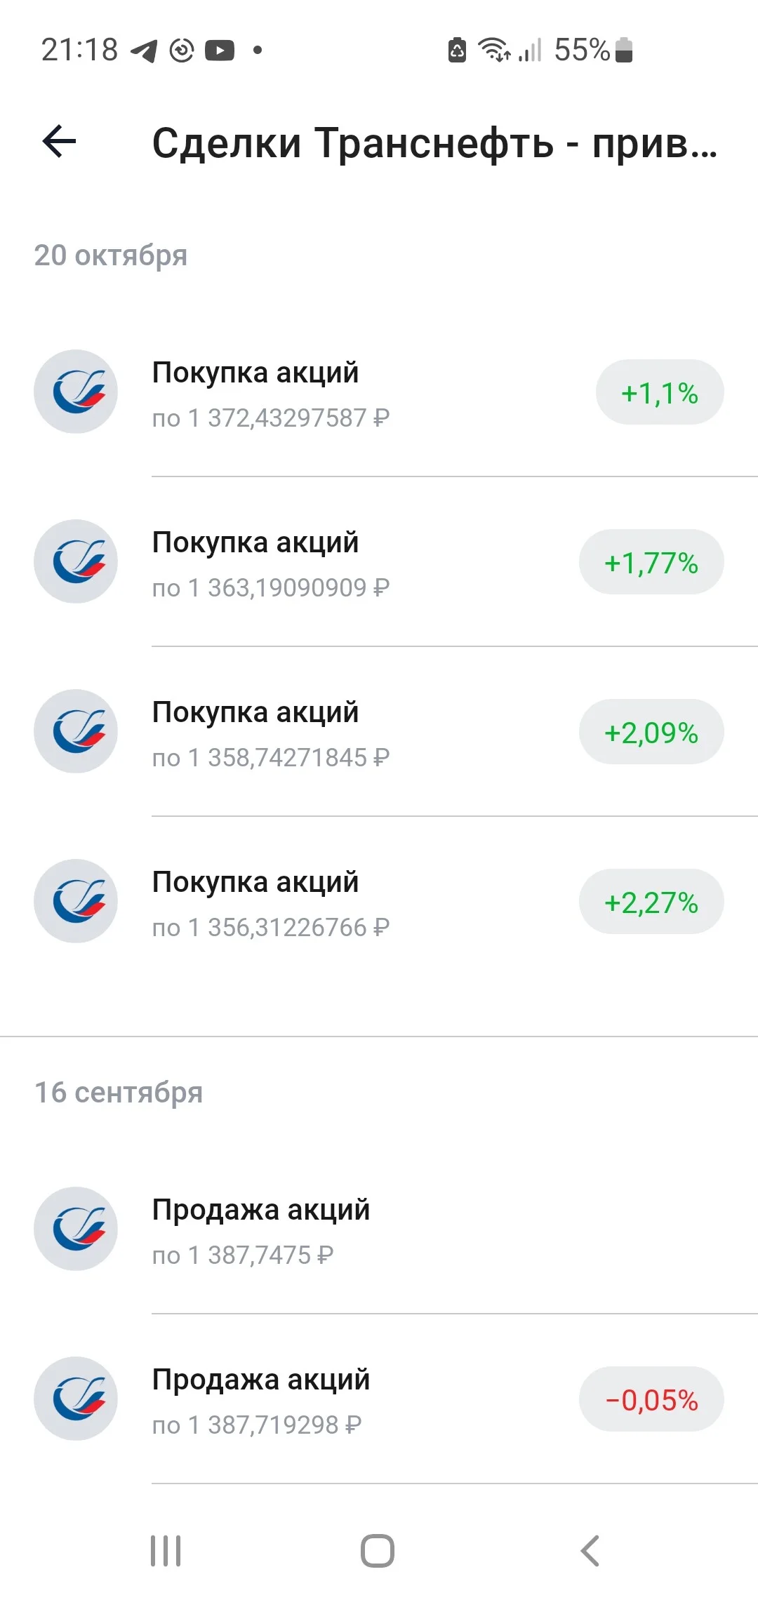Tap the battery percentage in status bar

tap(582, 50)
